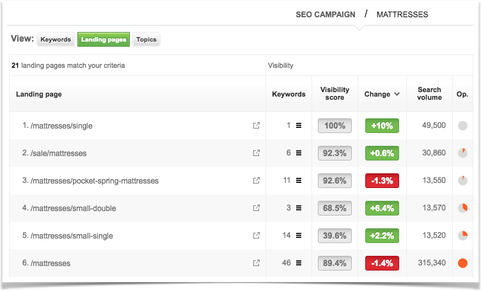Go to SEO Campaign breadcrumb
The height and width of the screenshot is (291, 481).
coord(326,14)
